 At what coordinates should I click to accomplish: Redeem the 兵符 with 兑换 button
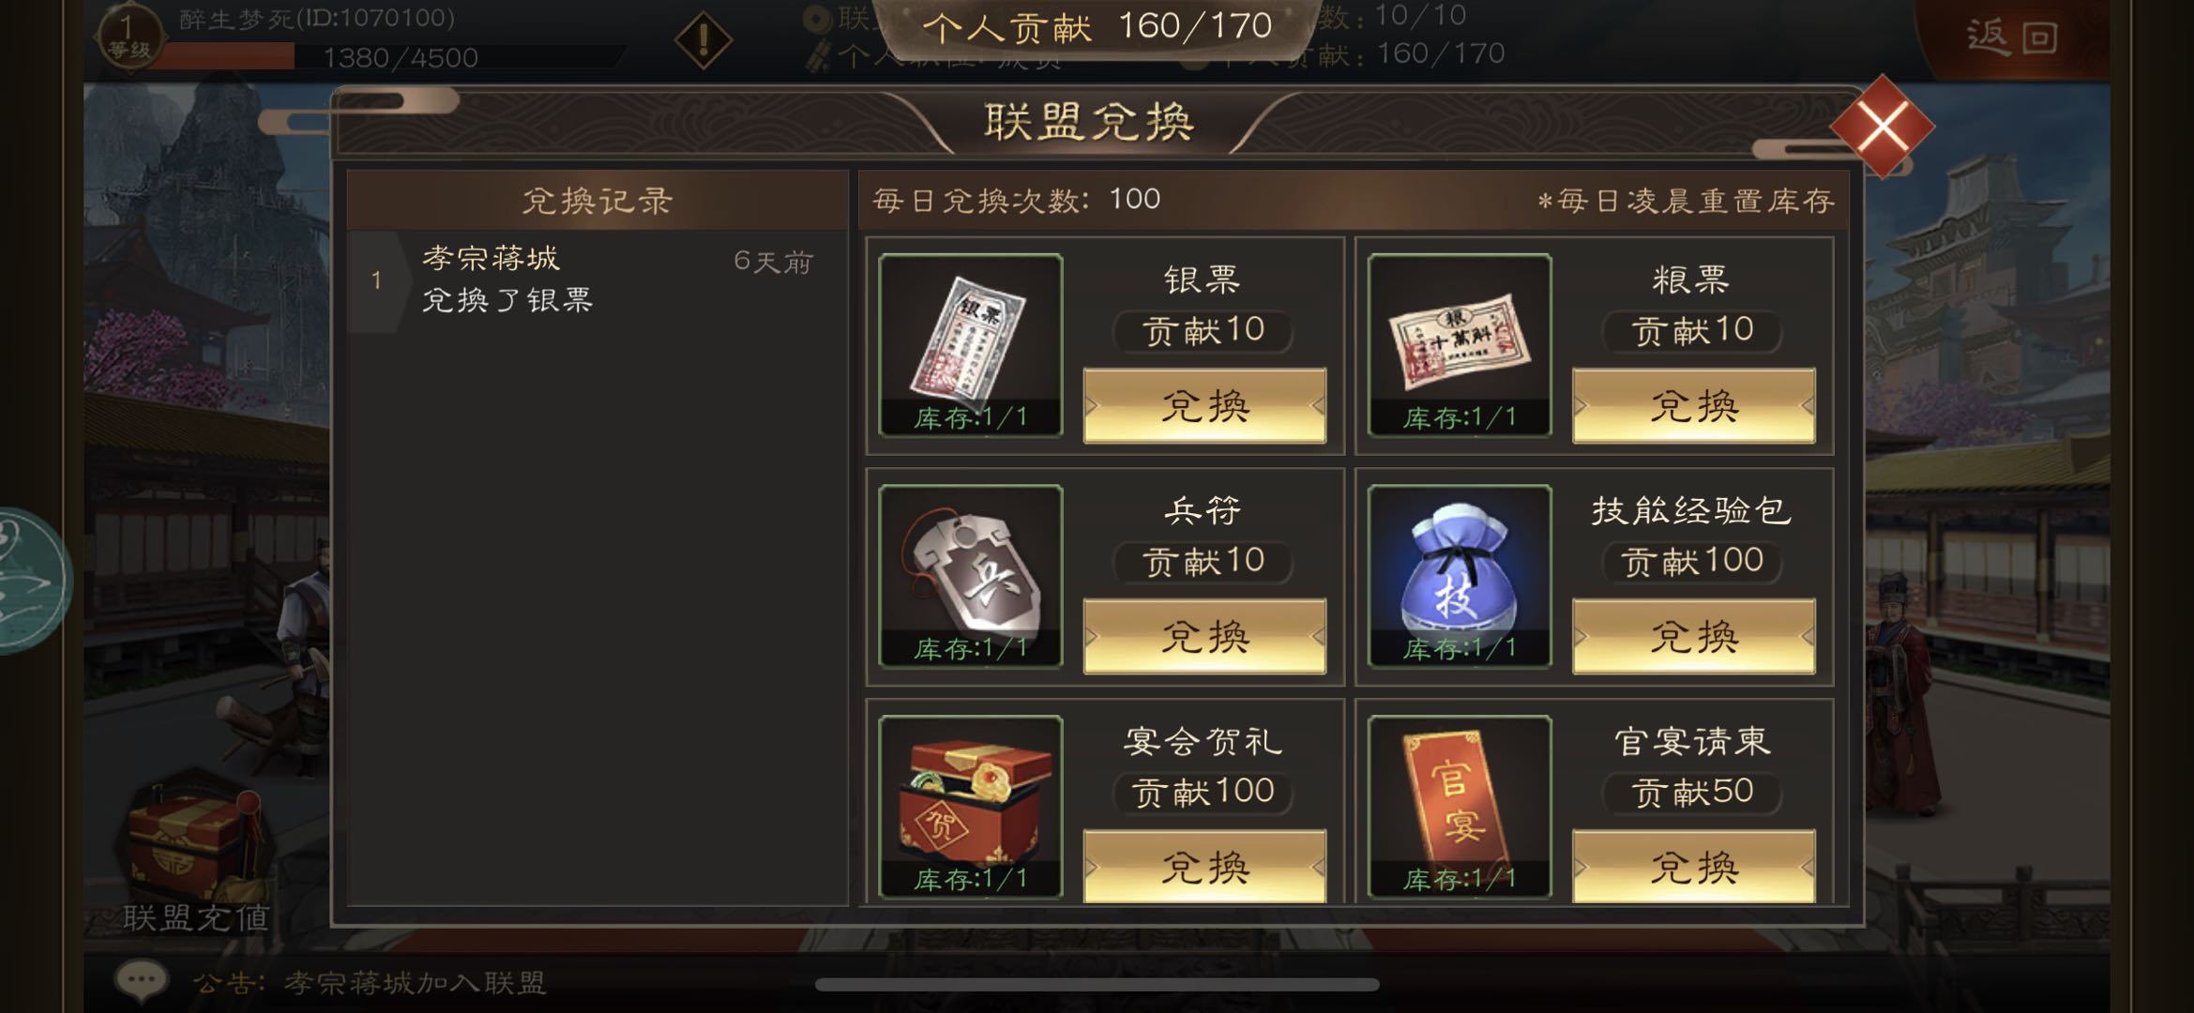pos(1204,636)
